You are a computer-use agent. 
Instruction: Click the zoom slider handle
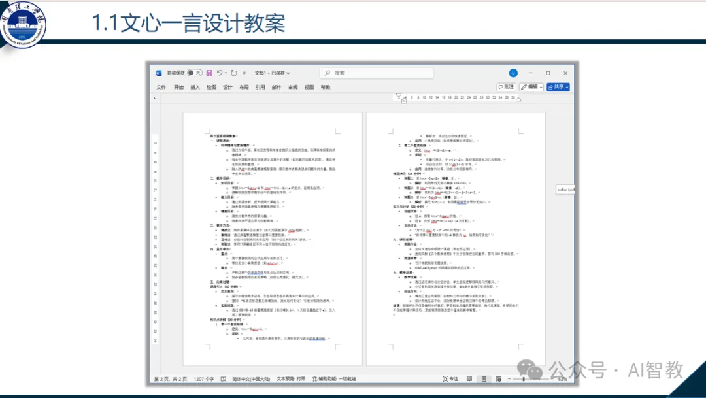pos(524,379)
